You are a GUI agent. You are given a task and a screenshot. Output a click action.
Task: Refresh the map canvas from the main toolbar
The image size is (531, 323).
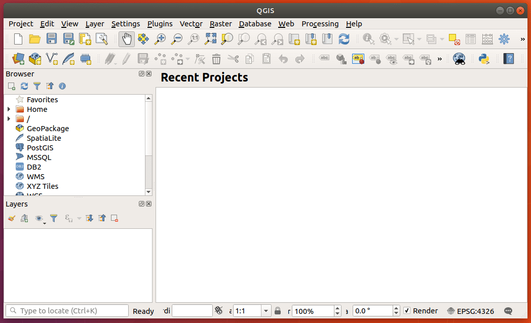click(x=344, y=39)
